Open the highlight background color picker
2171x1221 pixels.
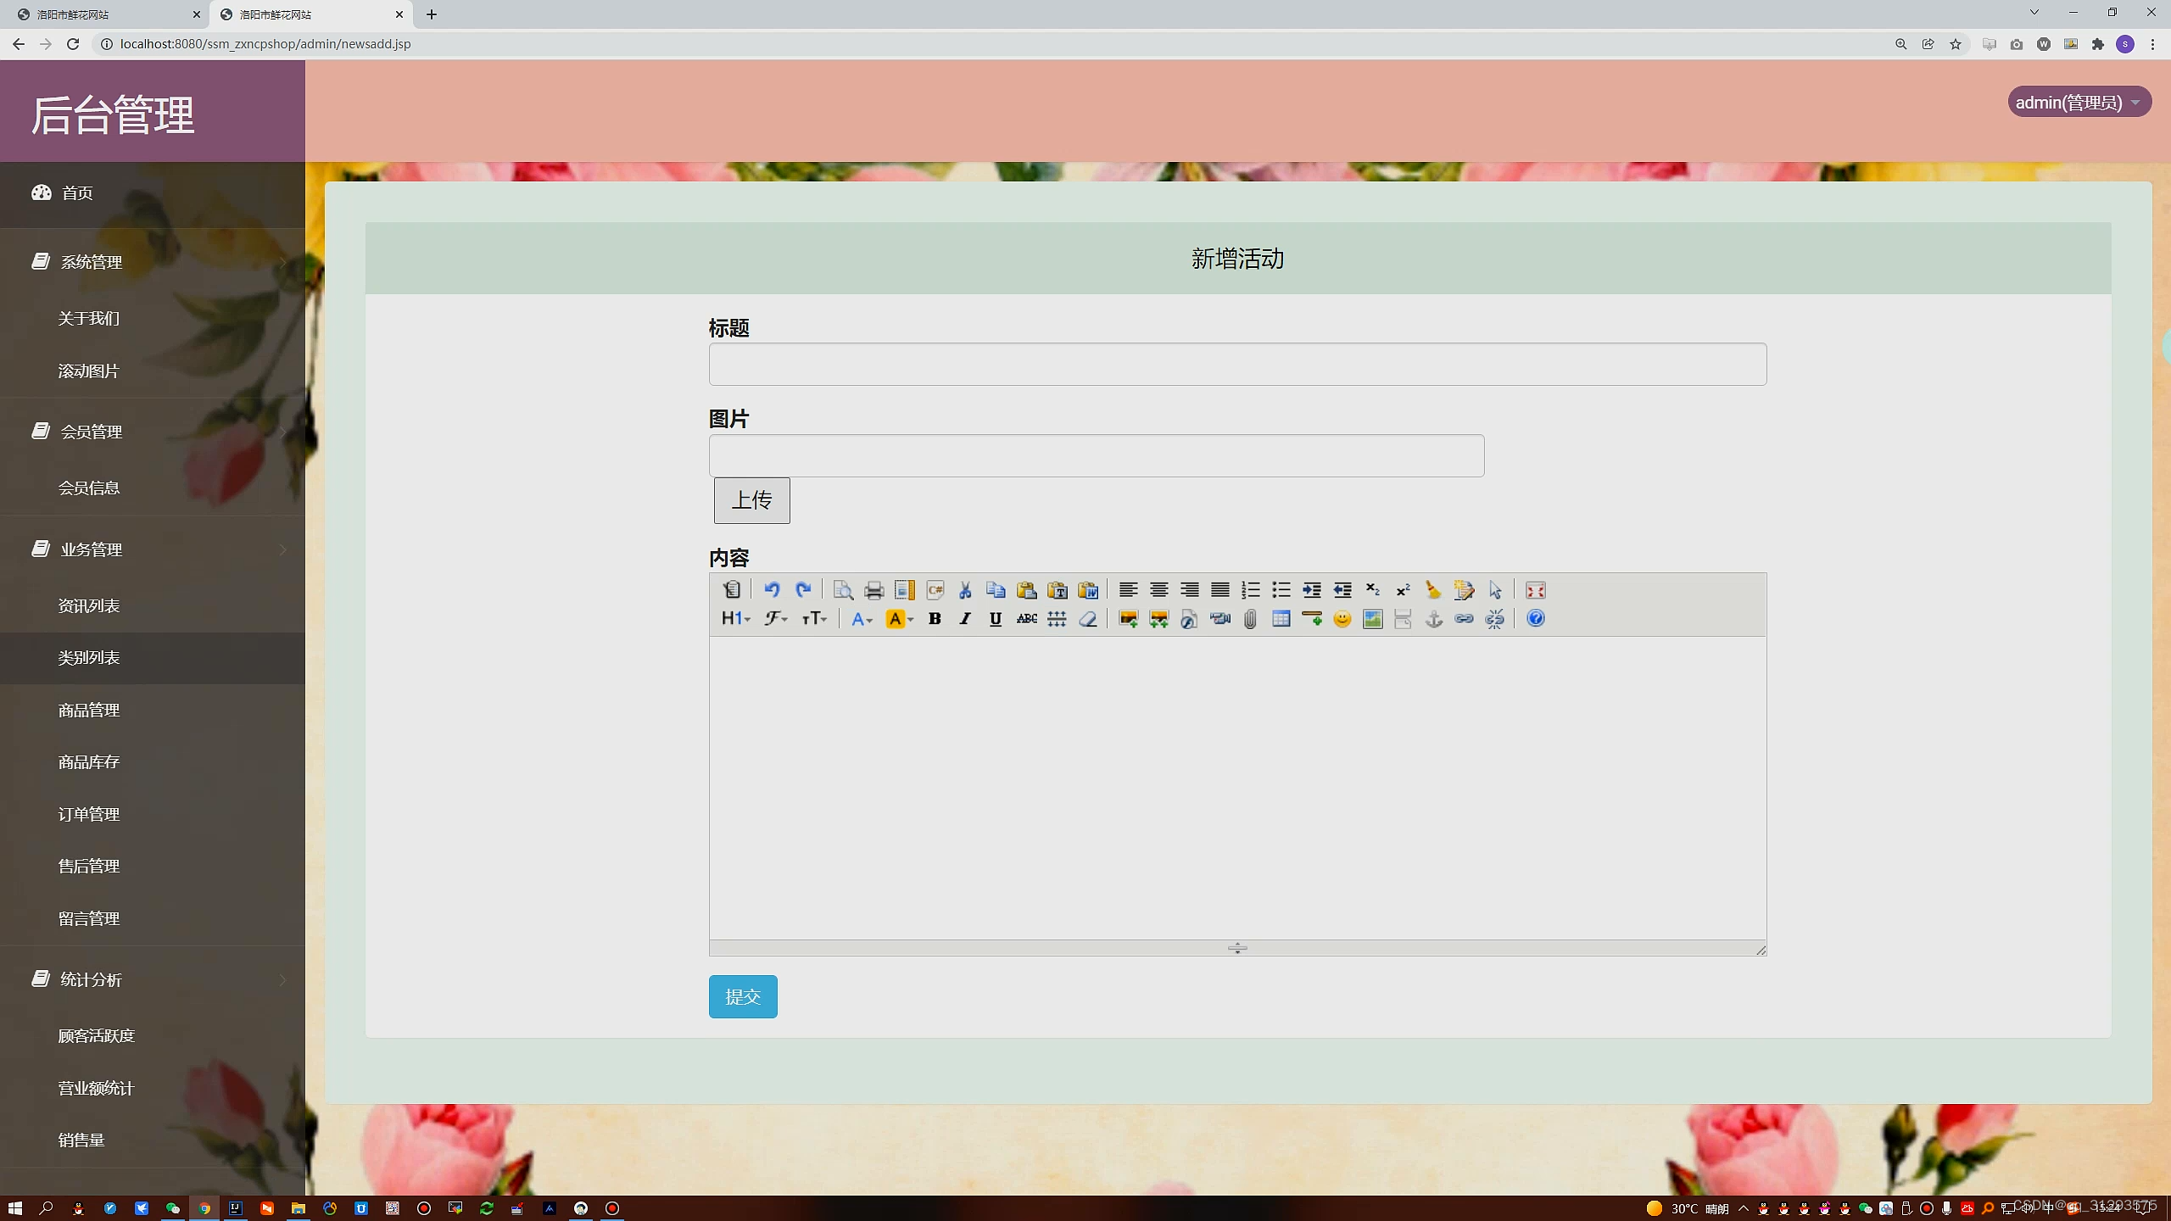click(899, 619)
